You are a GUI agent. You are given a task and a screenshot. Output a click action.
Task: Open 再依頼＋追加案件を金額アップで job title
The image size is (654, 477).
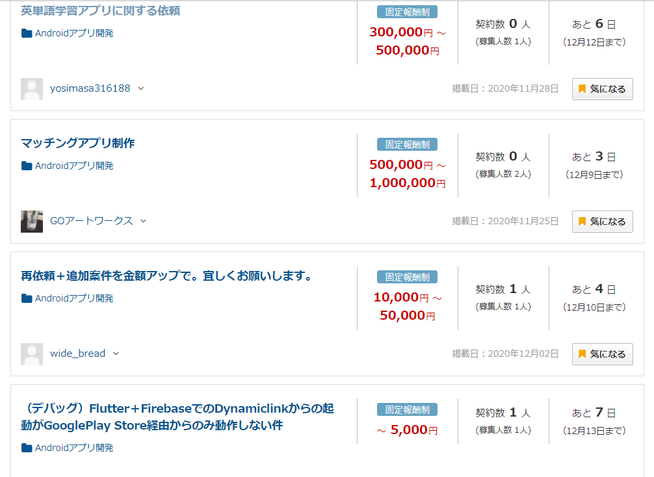click(x=167, y=276)
